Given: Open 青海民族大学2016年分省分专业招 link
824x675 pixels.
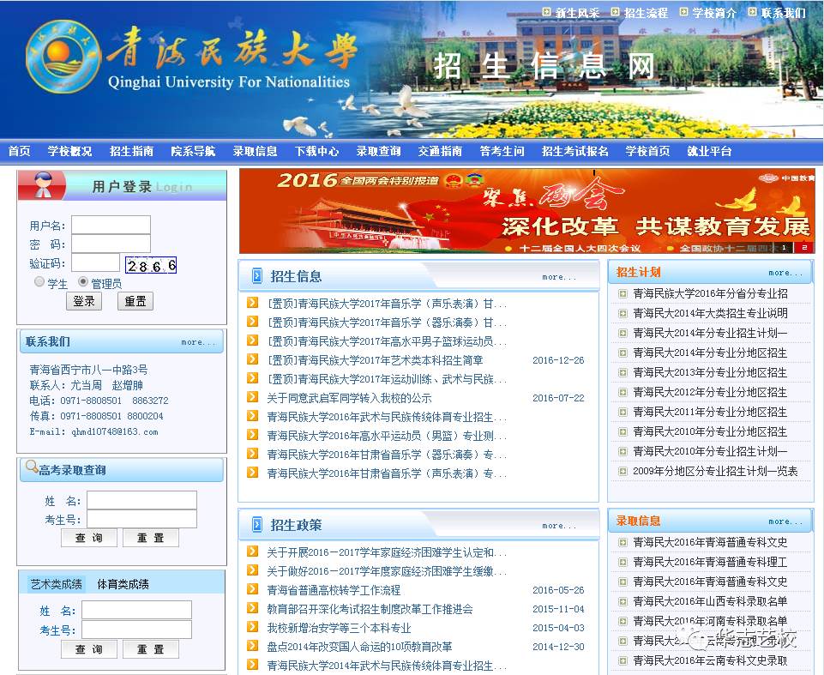Looking at the screenshot, I should [710, 294].
